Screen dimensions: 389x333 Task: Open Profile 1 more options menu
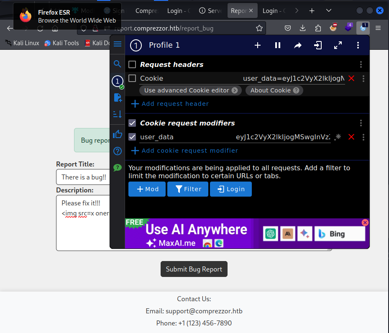pos(358,45)
